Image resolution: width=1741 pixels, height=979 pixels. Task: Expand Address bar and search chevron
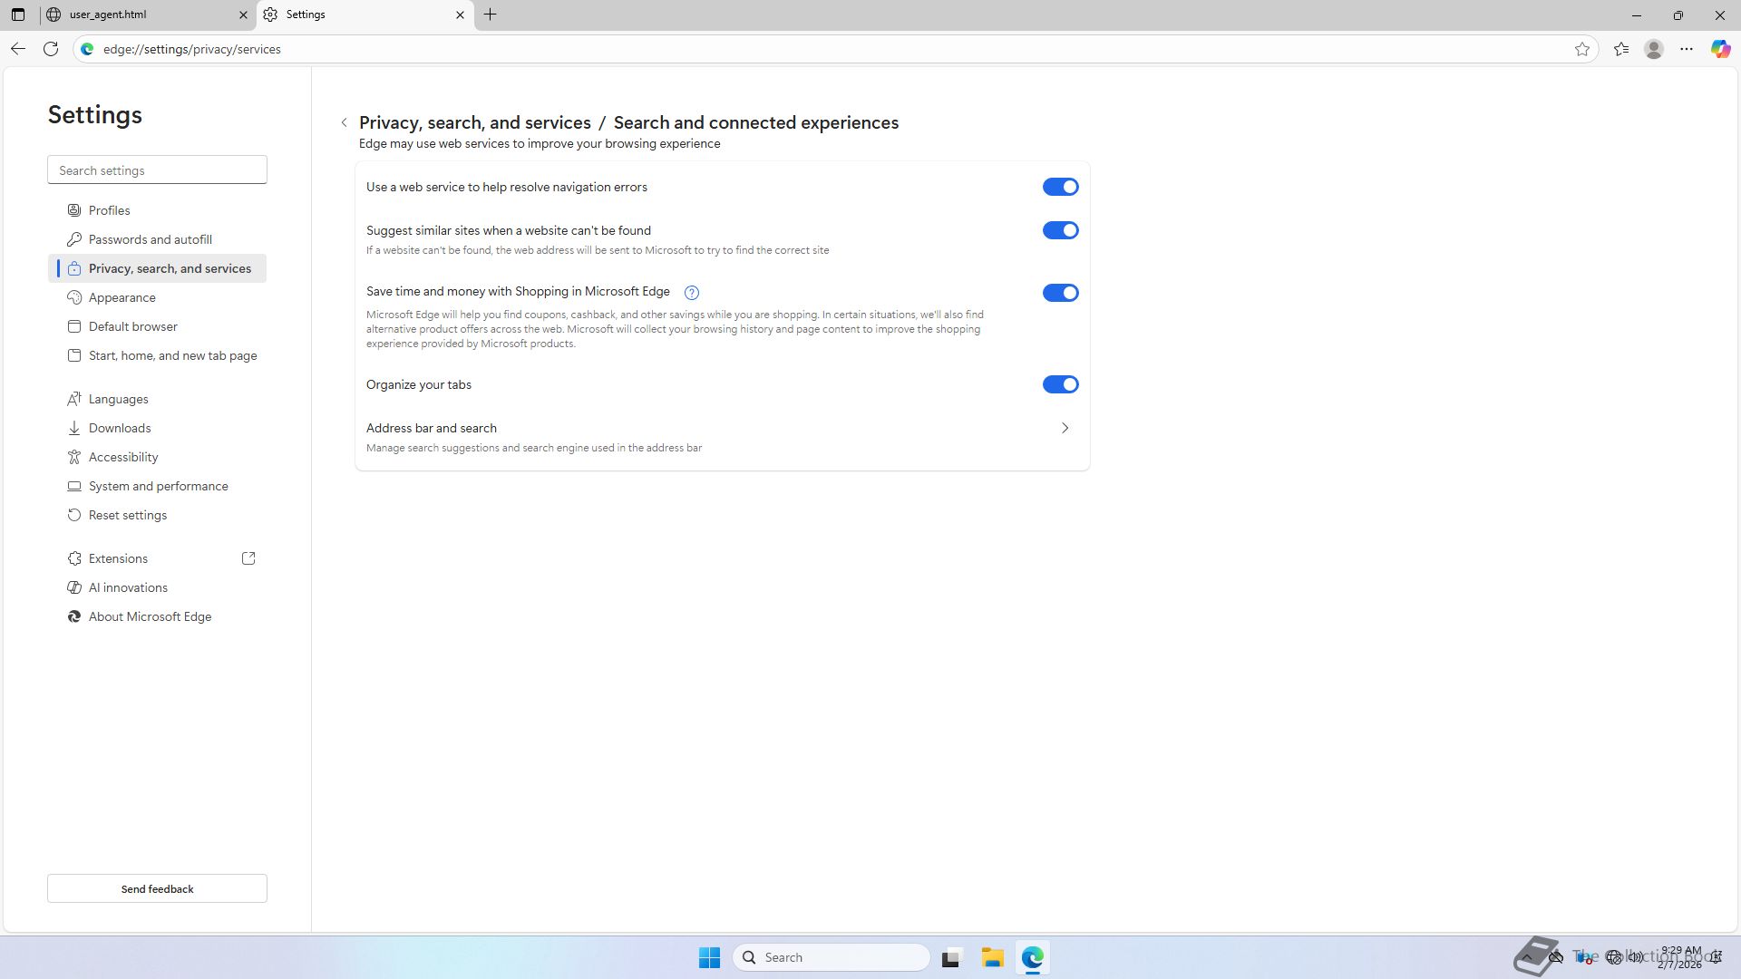tap(1065, 428)
